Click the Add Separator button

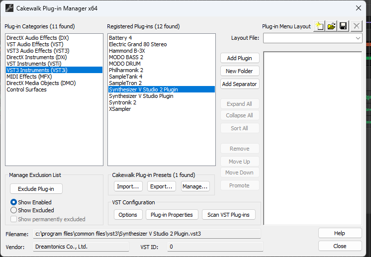click(x=240, y=84)
